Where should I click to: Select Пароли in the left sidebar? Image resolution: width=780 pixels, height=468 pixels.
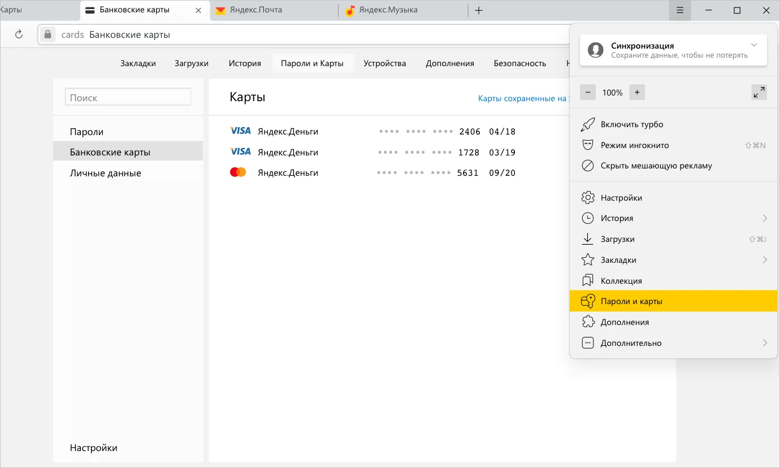[128, 132]
